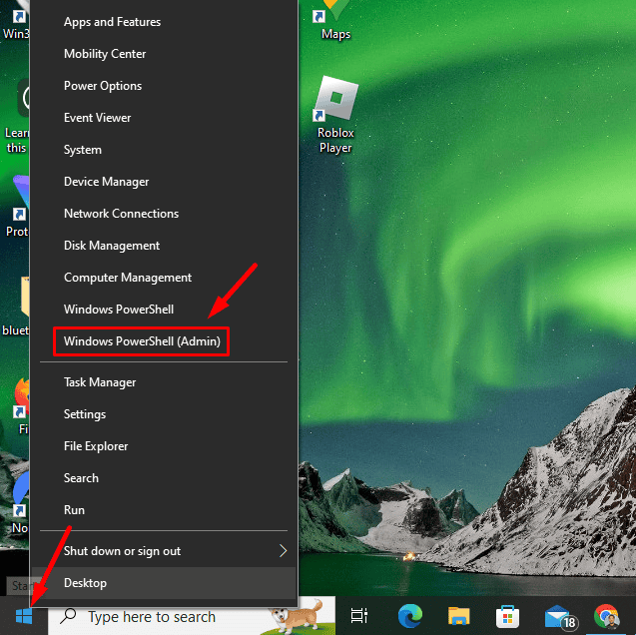Choose System in the context menu
This screenshot has width=636, height=635.
pos(164,150)
